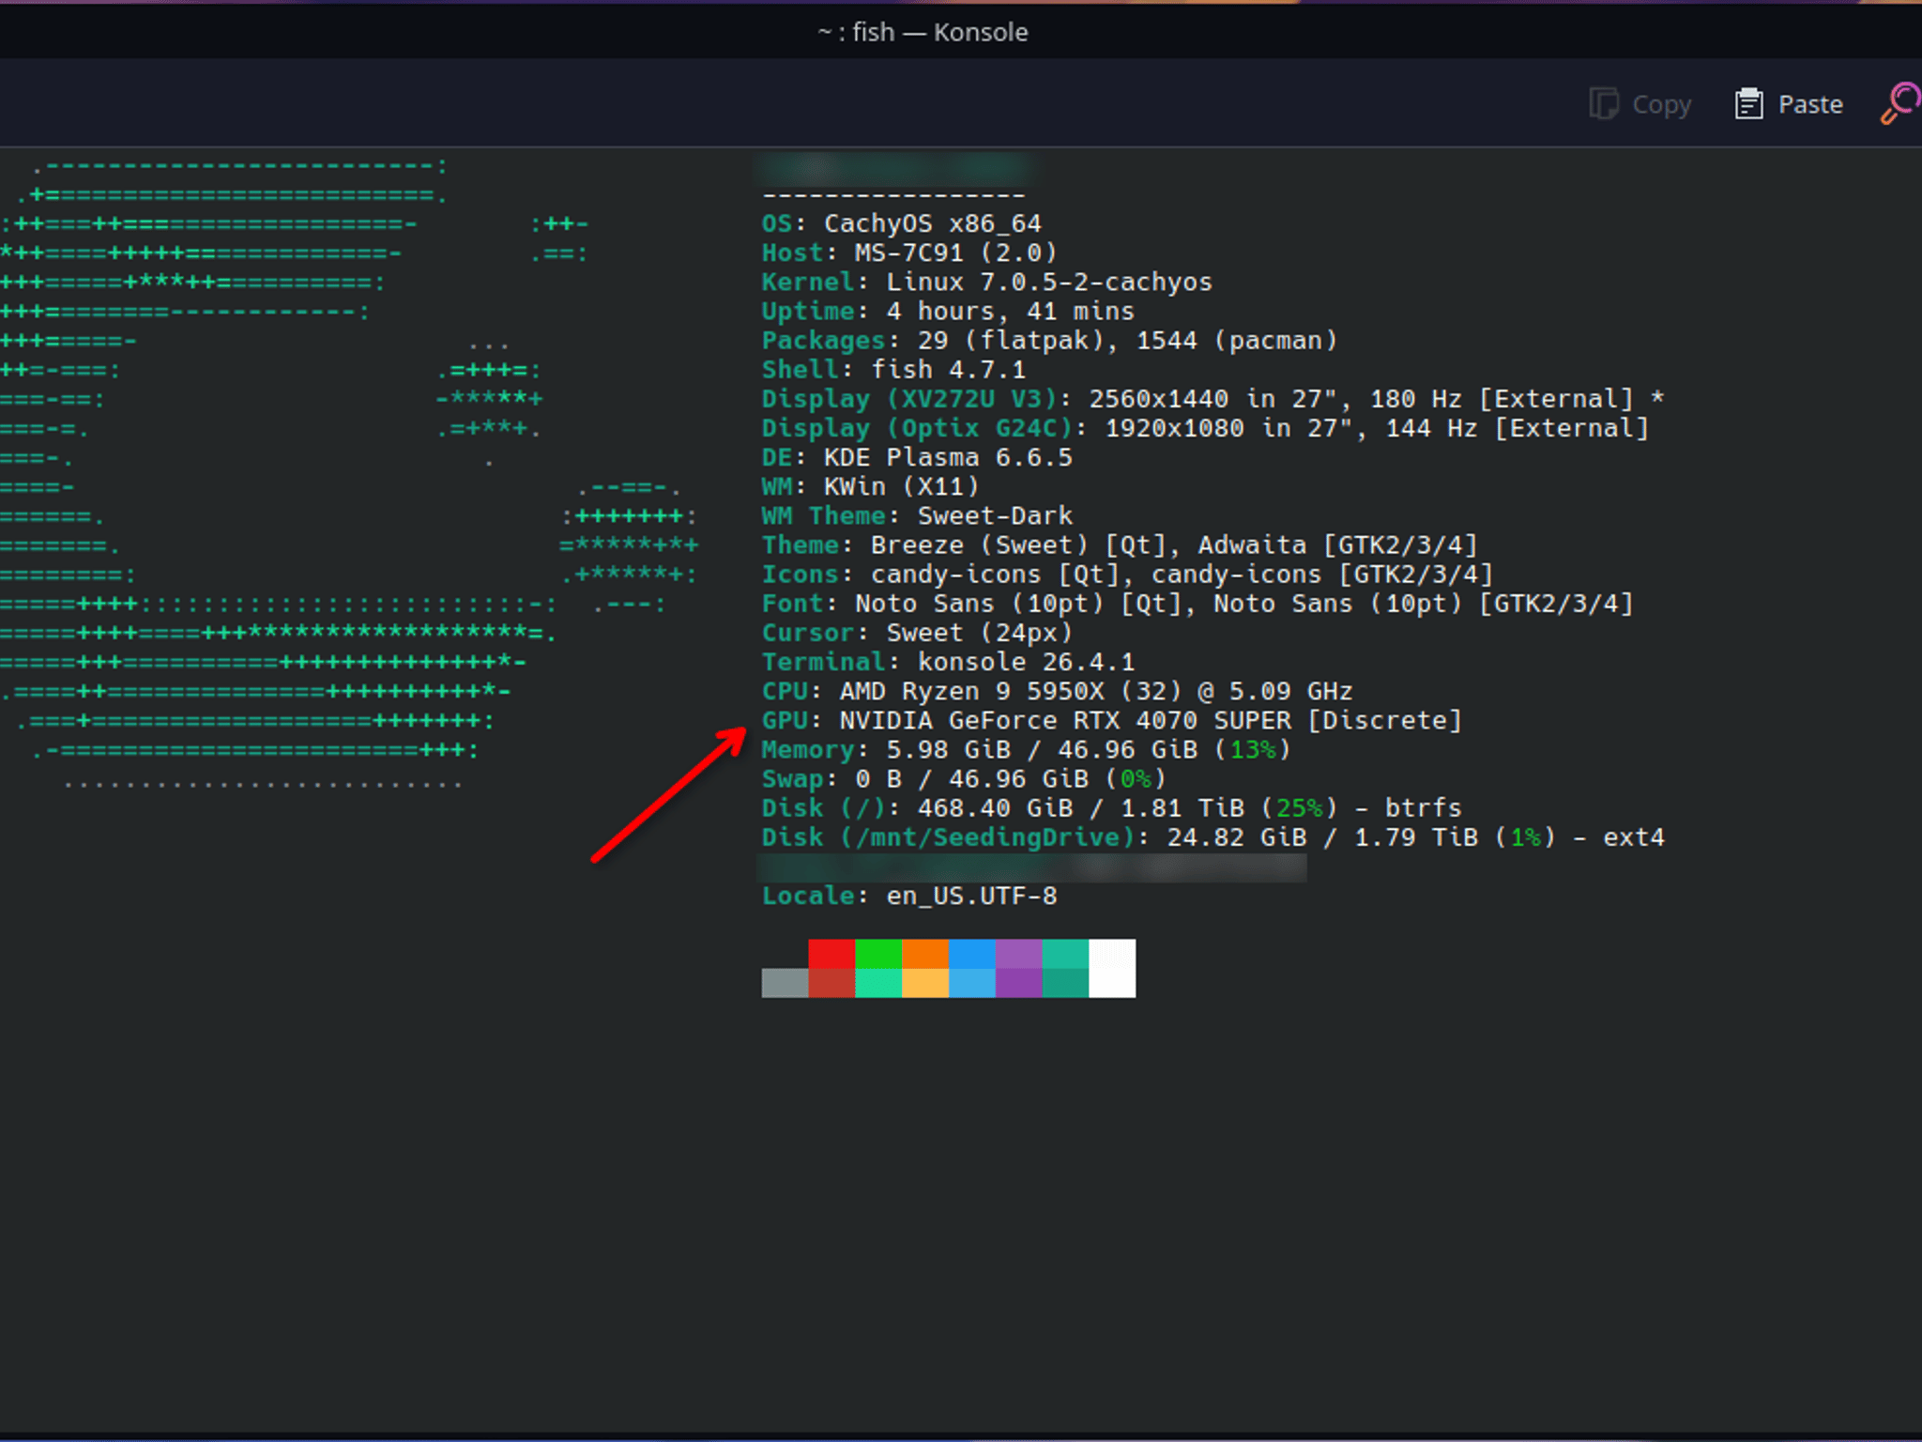Click the Konsole window title text
This screenshot has width=1922, height=1442.
[x=923, y=32]
